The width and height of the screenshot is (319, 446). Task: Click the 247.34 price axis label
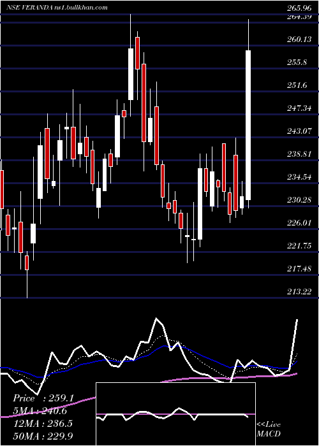click(x=299, y=108)
